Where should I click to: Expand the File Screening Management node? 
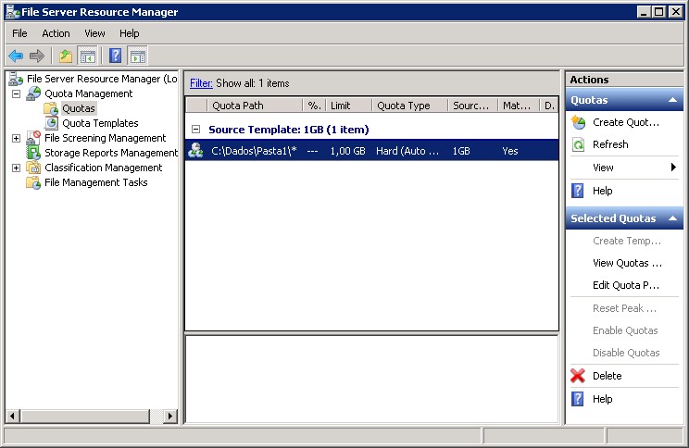point(17,138)
